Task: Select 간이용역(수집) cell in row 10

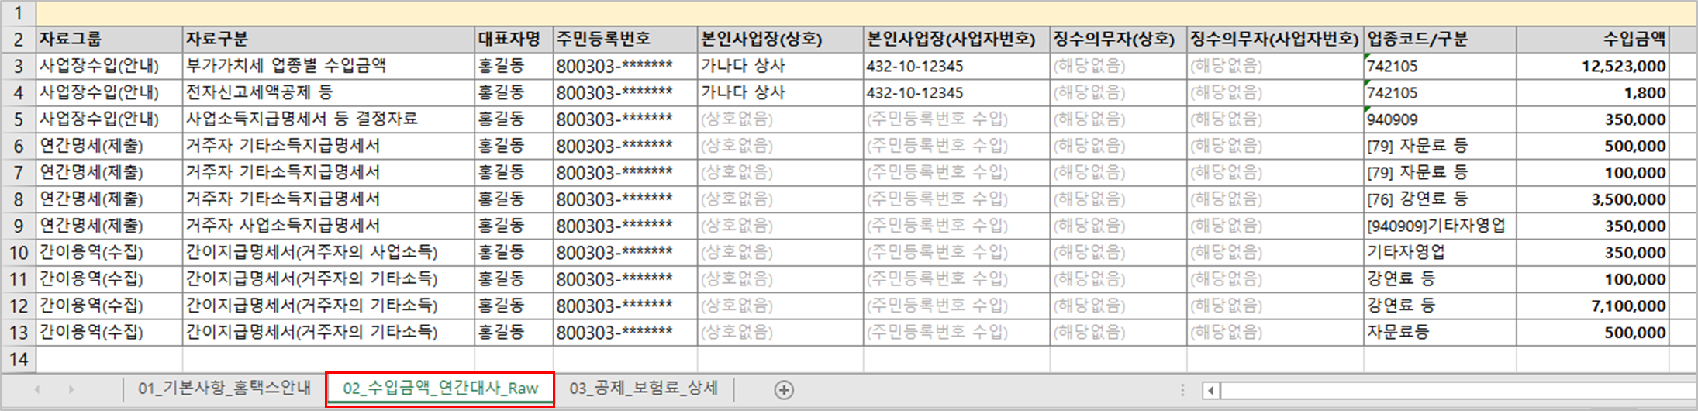Action: [109, 252]
